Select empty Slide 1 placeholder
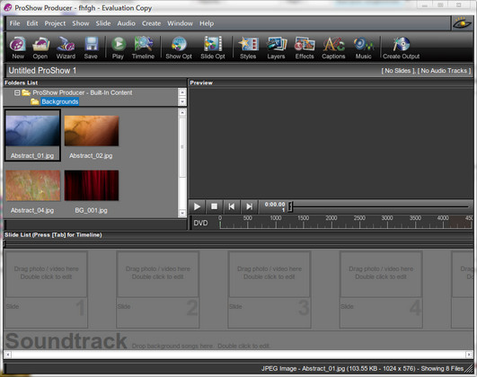The image size is (477, 377). click(46, 289)
